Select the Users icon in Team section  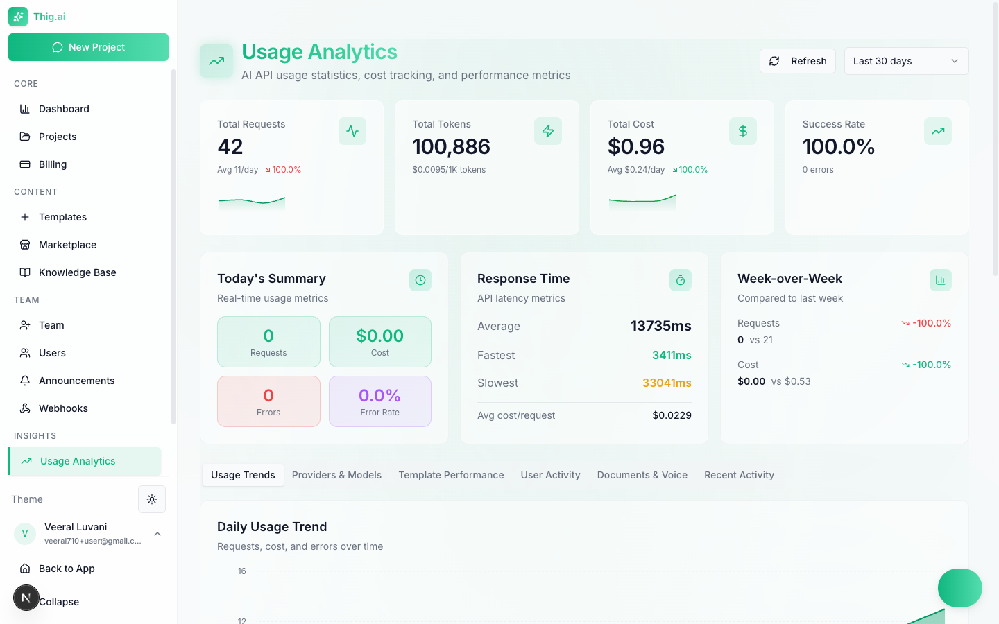coord(24,352)
